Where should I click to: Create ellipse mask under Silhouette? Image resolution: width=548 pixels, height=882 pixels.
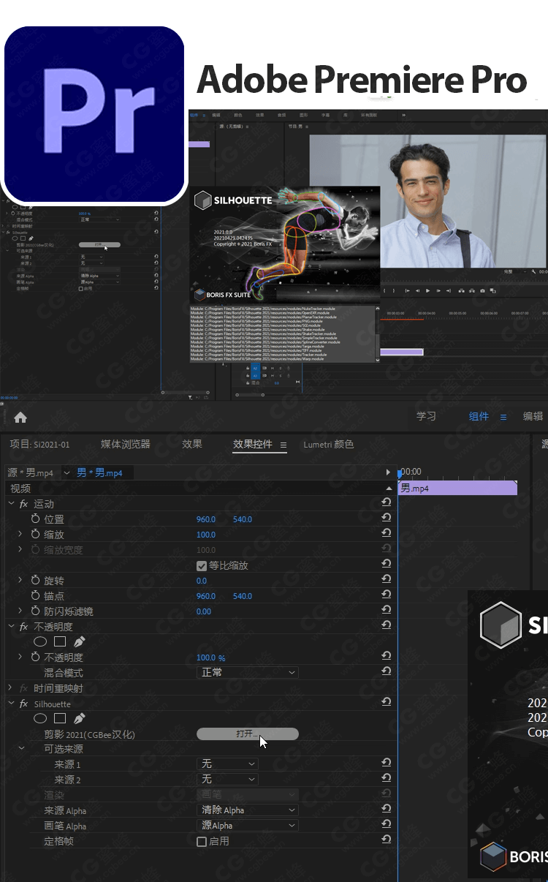(x=40, y=719)
